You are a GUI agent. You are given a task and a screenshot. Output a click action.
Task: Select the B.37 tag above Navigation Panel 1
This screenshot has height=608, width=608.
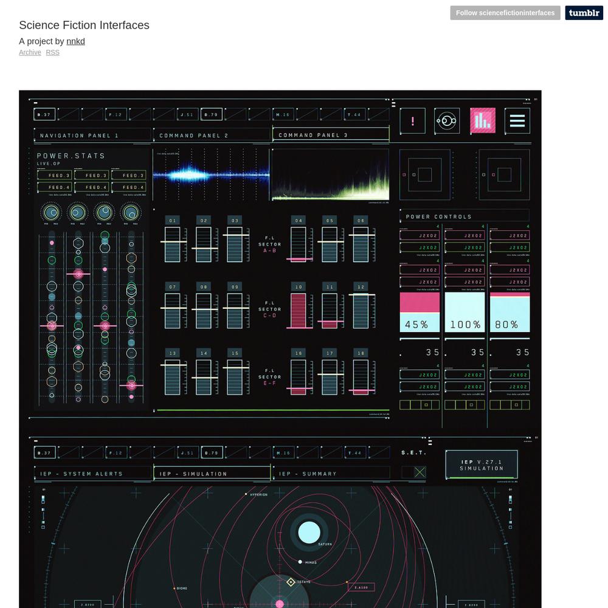(44, 114)
